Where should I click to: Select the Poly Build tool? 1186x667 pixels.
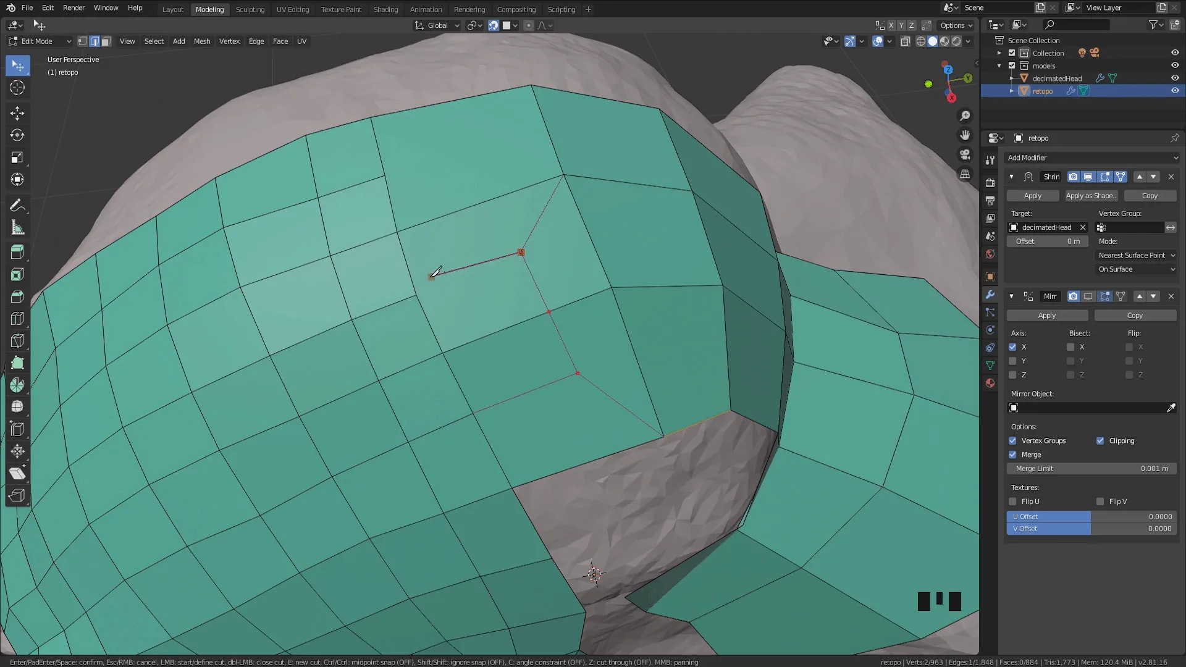17,363
